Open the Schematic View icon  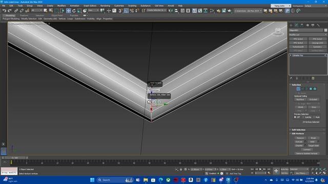pos(206,11)
